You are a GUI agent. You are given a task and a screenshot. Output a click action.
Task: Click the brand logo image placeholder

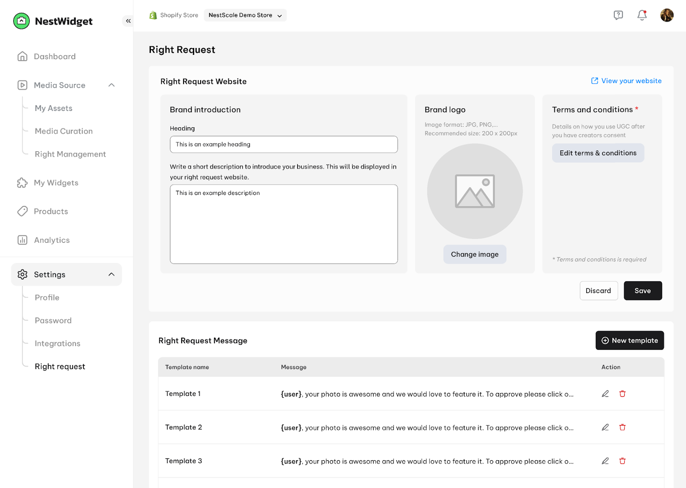click(475, 191)
